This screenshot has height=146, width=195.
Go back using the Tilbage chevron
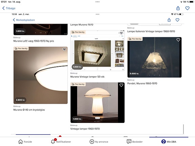pos(3,8)
